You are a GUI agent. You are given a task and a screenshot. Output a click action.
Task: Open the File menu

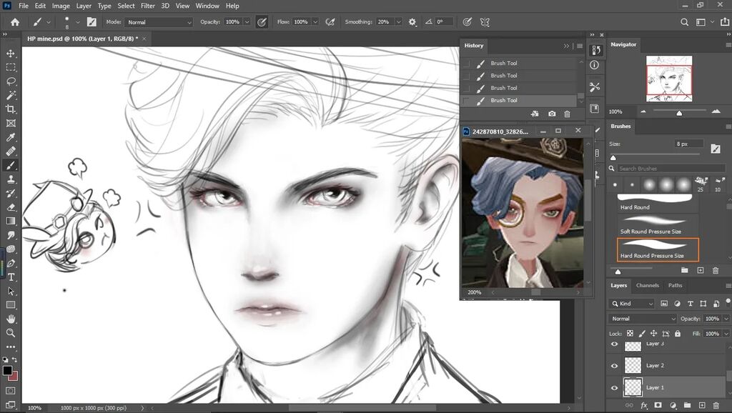tap(24, 6)
